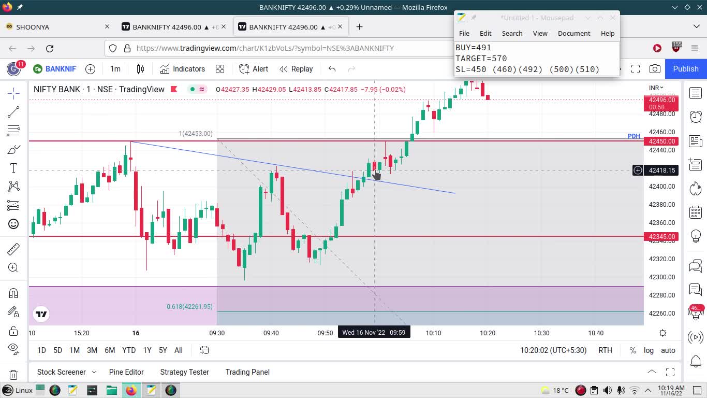The image size is (707, 398).
Task: Select the crosshair cursor tool
Action: 13,93
